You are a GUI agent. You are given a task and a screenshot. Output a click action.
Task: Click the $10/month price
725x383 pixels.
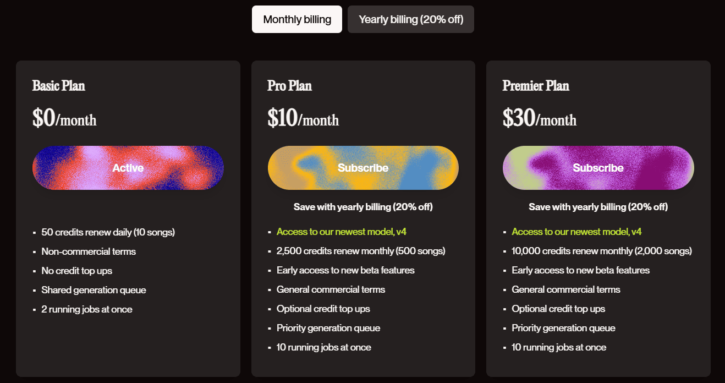point(303,118)
